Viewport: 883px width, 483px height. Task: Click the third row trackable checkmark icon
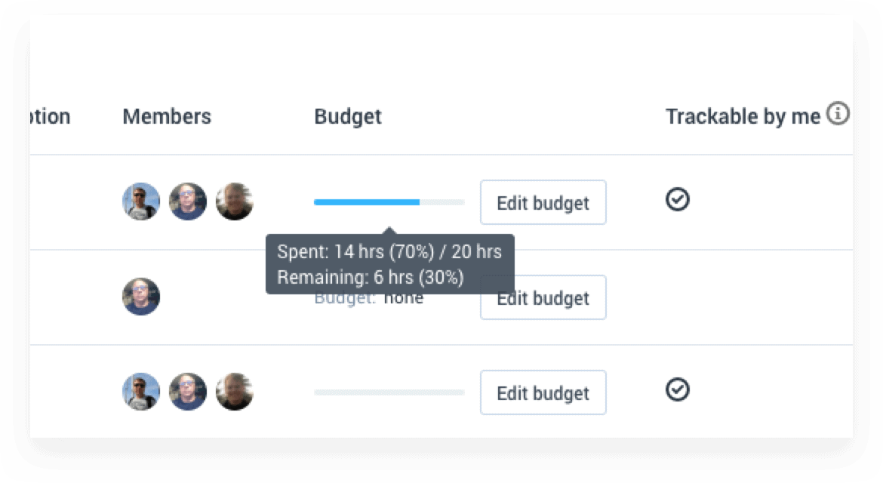[x=678, y=389]
